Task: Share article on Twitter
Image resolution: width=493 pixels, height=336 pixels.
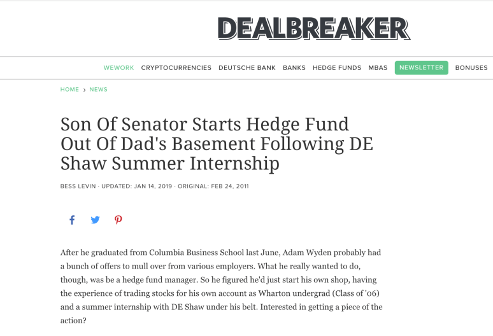Action: 95,220
